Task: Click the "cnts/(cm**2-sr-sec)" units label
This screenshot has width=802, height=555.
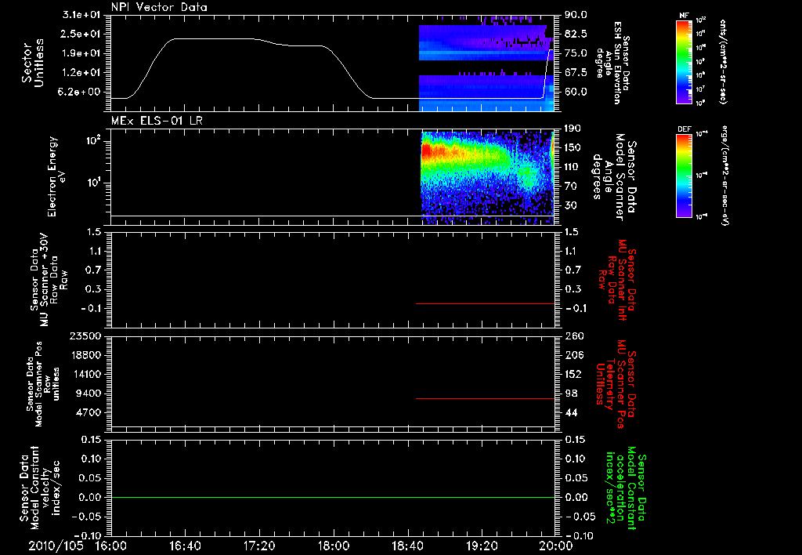Action: pyautogui.click(x=723, y=62)
